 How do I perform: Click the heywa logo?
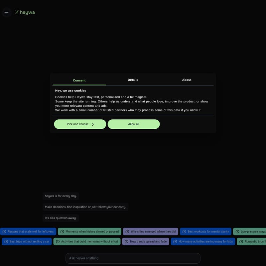click(25, 12)
